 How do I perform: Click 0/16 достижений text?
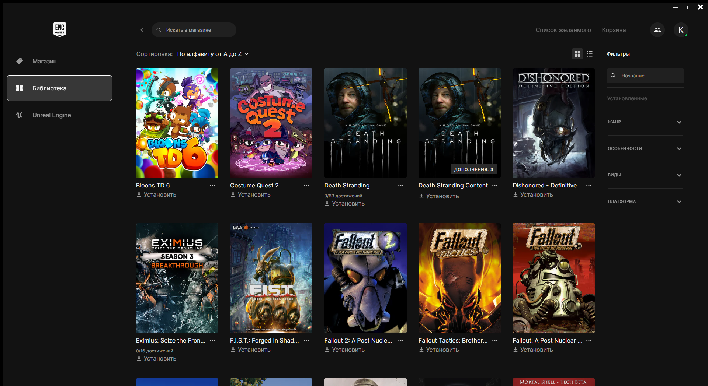click(155, 351)
